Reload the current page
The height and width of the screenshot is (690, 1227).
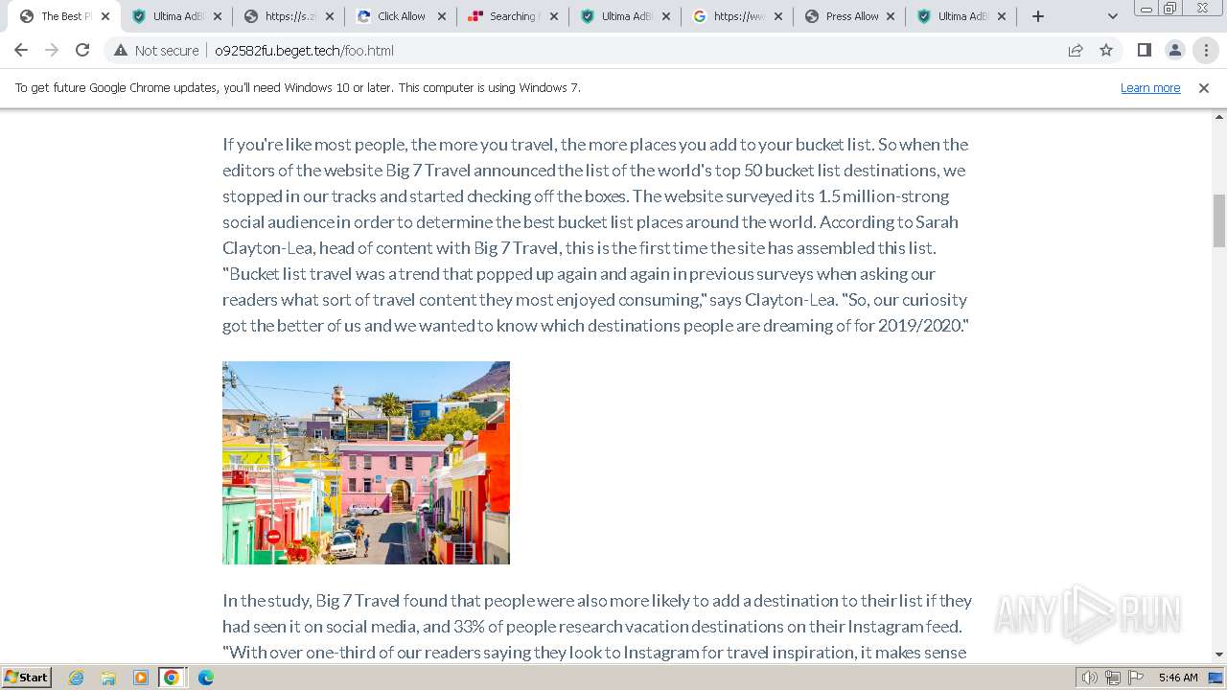point(82,51)
